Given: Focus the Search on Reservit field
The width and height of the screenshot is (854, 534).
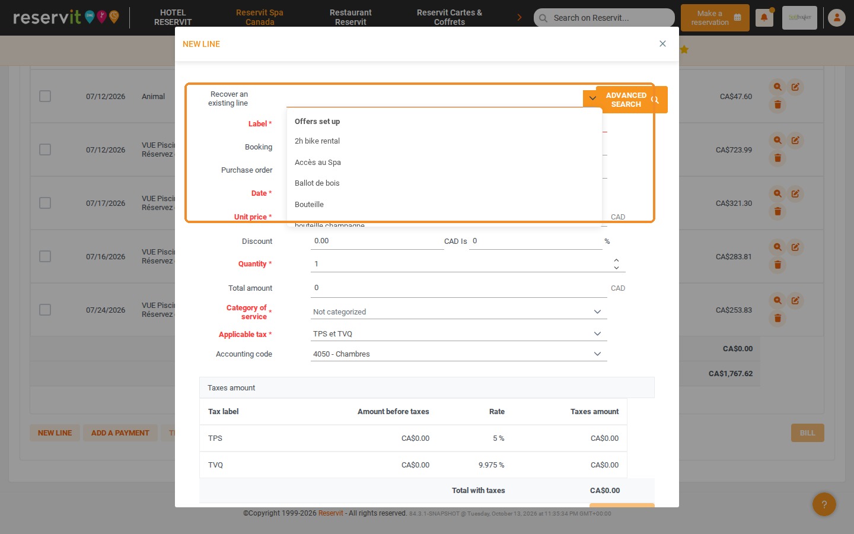Looking at the screenshot, I should point(604,18).
